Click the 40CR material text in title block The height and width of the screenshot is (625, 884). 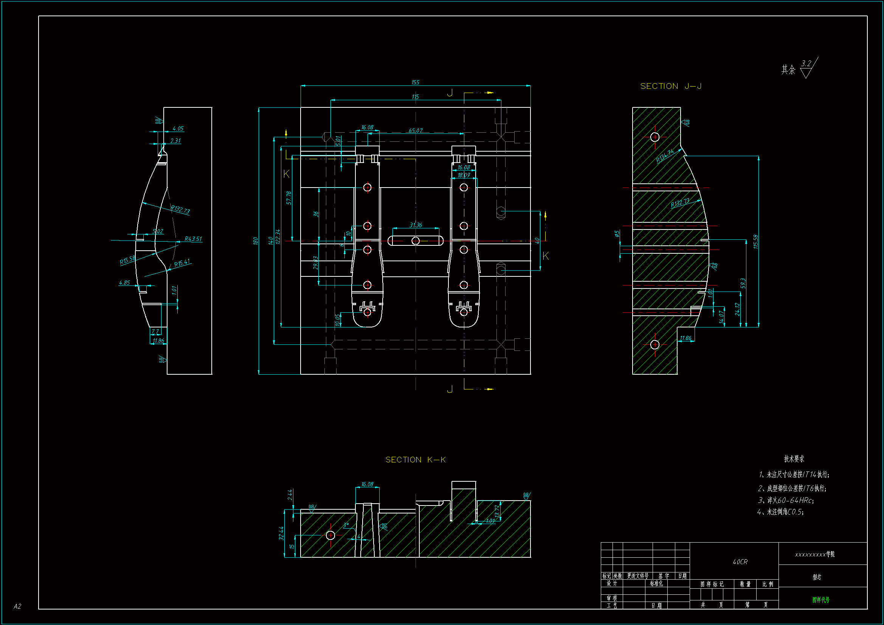(x=740, y=562)
